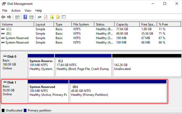
Task: Click the 17.64 GB capacity cell
Action: [122, 29]
